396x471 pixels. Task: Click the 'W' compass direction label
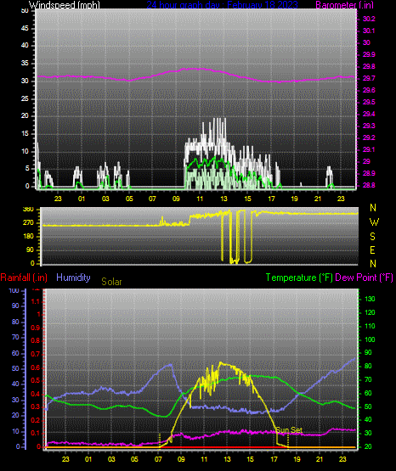[374, 222]
